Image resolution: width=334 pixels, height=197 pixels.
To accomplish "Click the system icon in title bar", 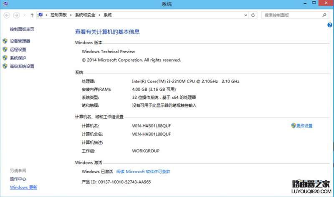I will coord(5,4).
